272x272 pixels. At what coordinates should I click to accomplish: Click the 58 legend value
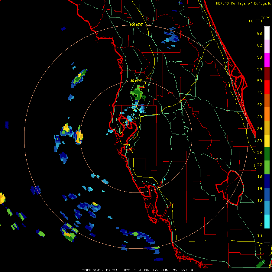pyautogui.click(x=260, y=57)
